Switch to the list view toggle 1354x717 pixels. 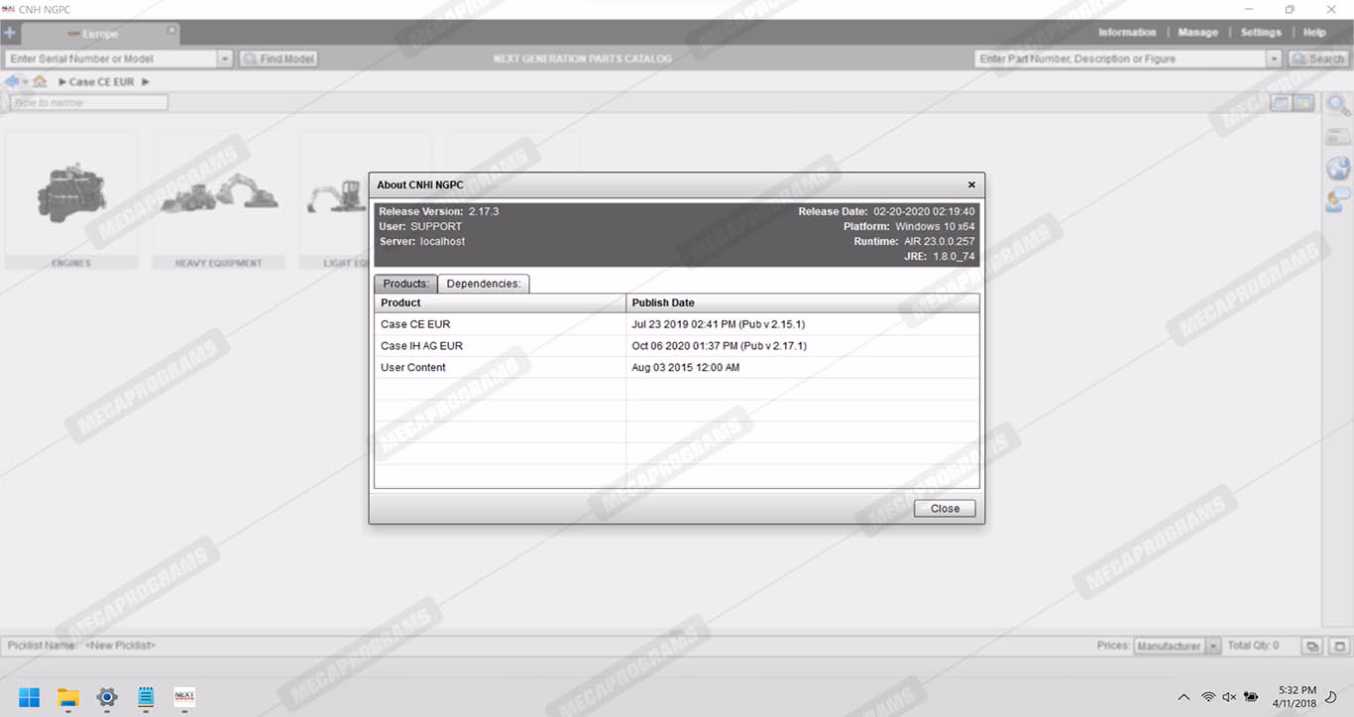pos(1282,103)
